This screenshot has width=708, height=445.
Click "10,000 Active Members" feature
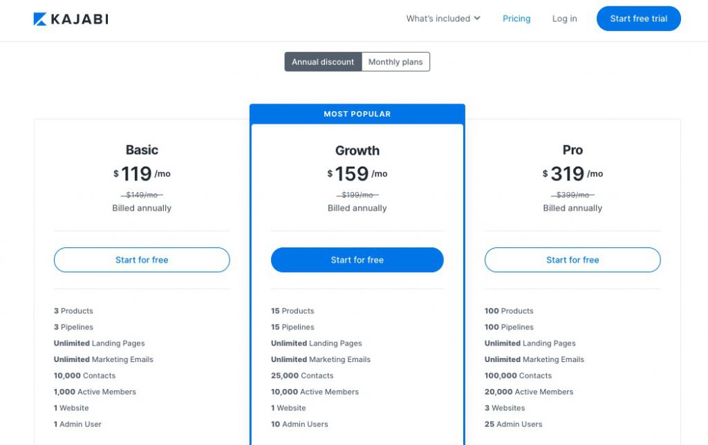tap(315, 392)
